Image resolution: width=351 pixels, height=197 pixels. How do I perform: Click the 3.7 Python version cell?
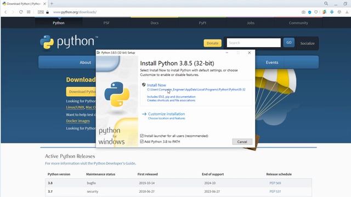(50, 192)
